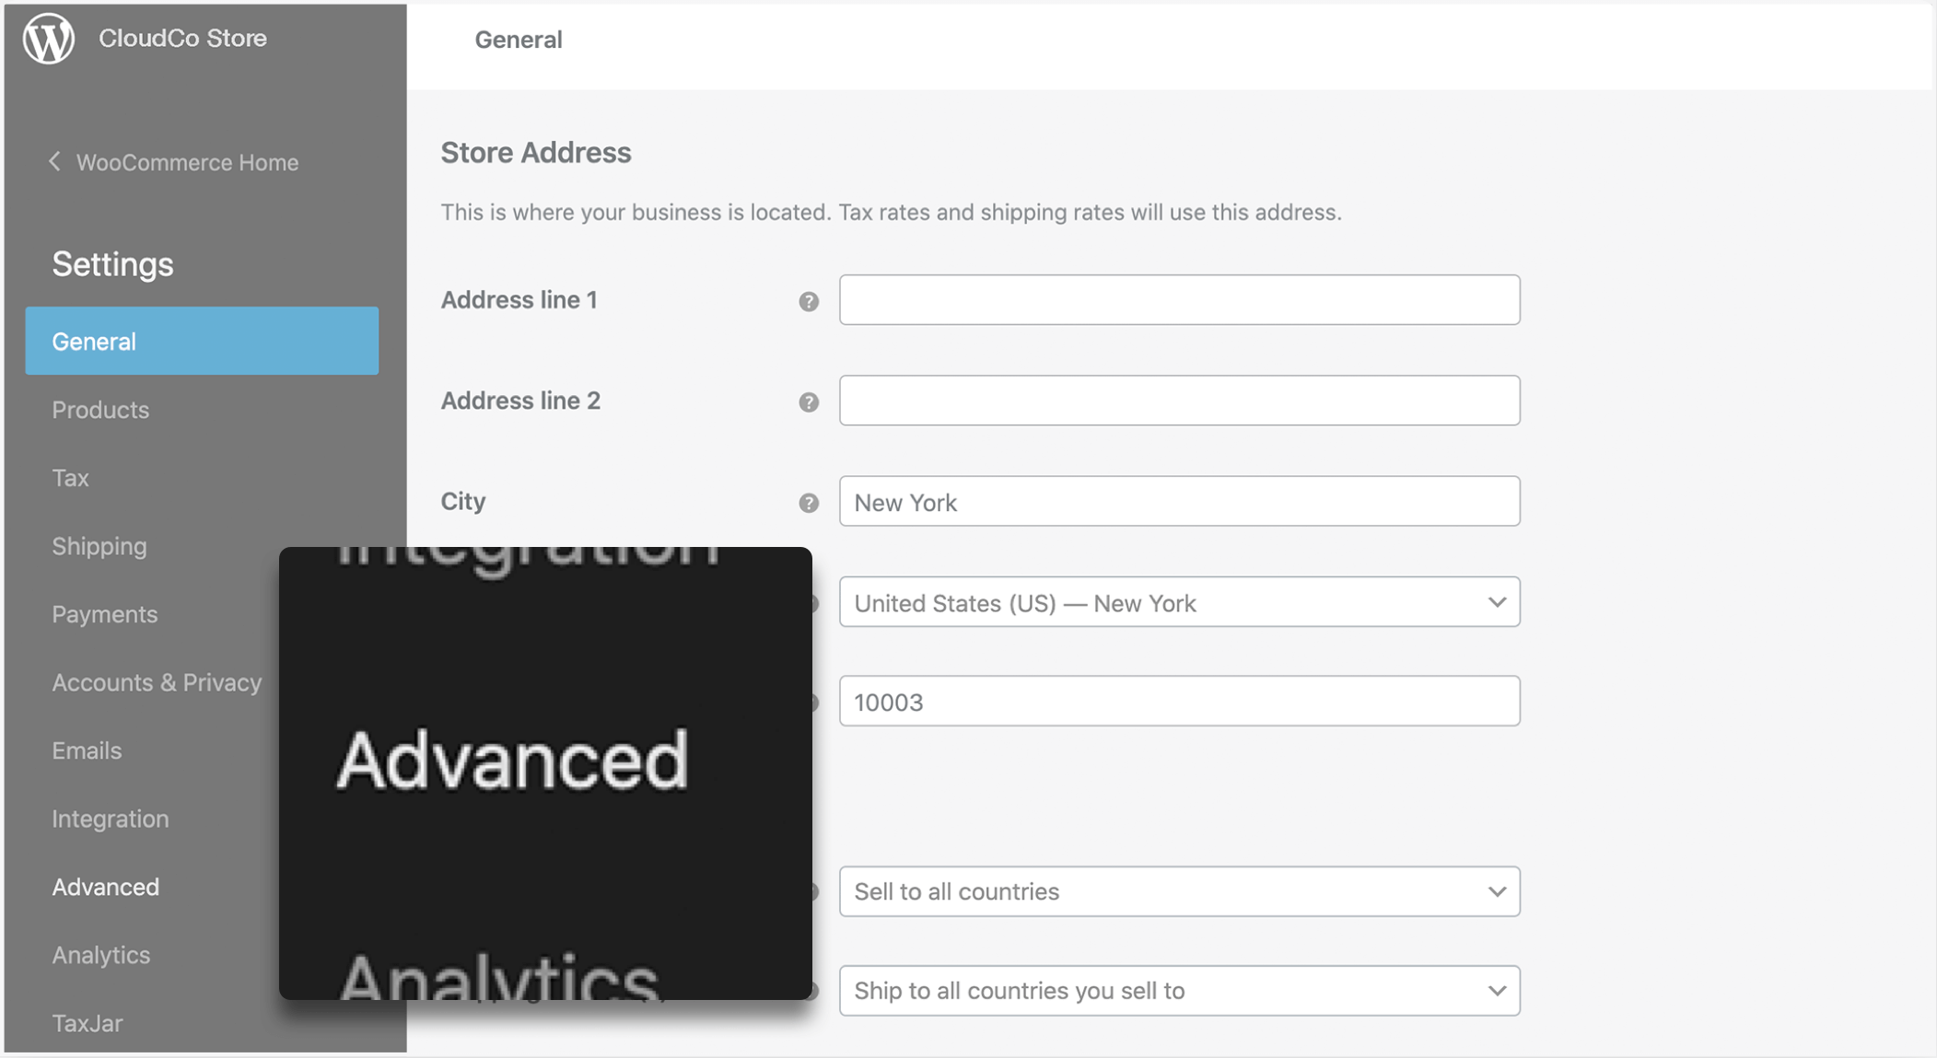1937x1058 pixels.
Task: Open TaxJar settings item
Action: [x=88, y=1023]
